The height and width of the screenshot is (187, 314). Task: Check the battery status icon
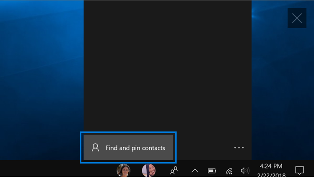212,171
